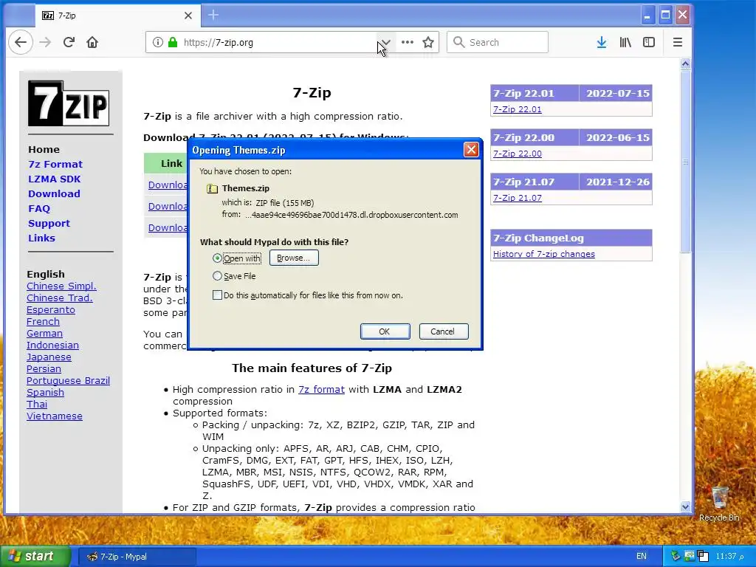The height and width of the screenshot is (567, 756).
Task: Click the Themes.zip file icon
Action: (x=212, y=188)
